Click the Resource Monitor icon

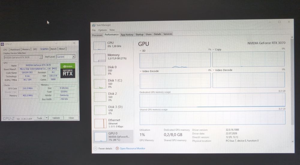[x=117, y=148]
